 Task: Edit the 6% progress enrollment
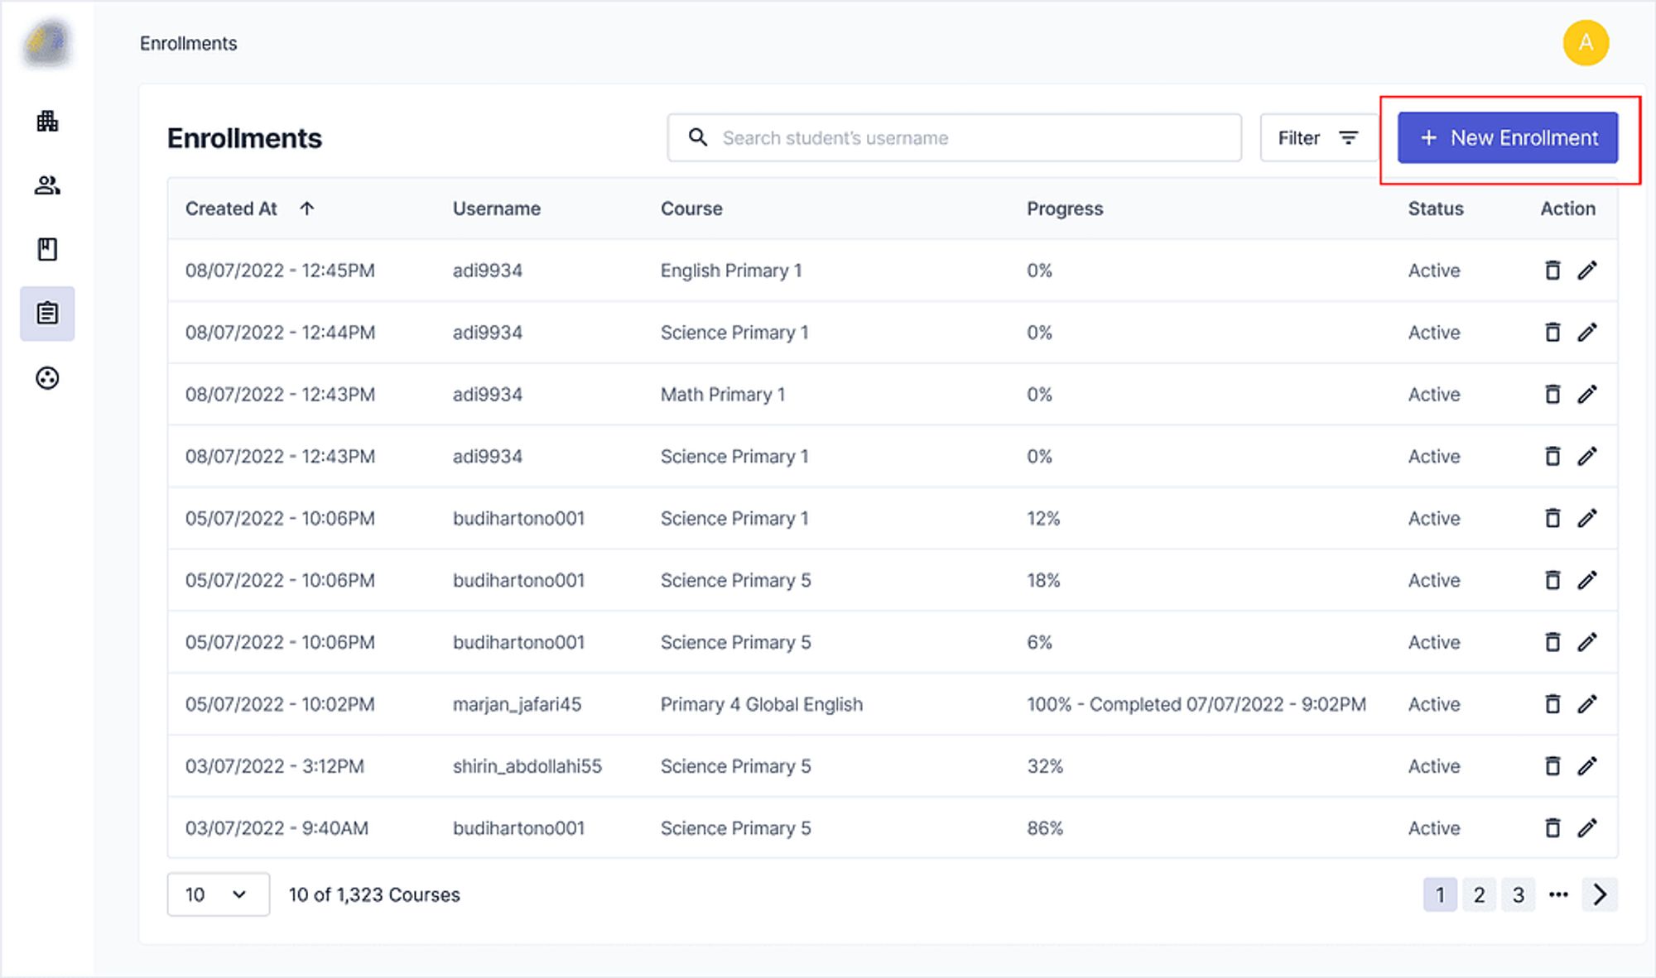pyautogui.click(x=1587, y=642)
